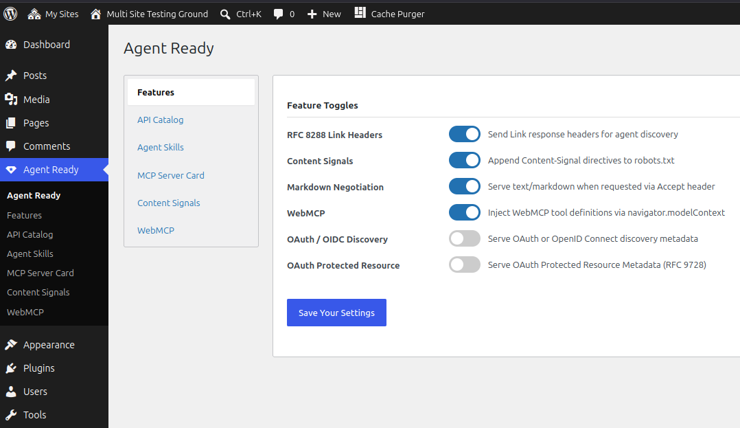Switch to the API Catalog tab
Viewport: 740px width, 428px height.
(161, 120)
